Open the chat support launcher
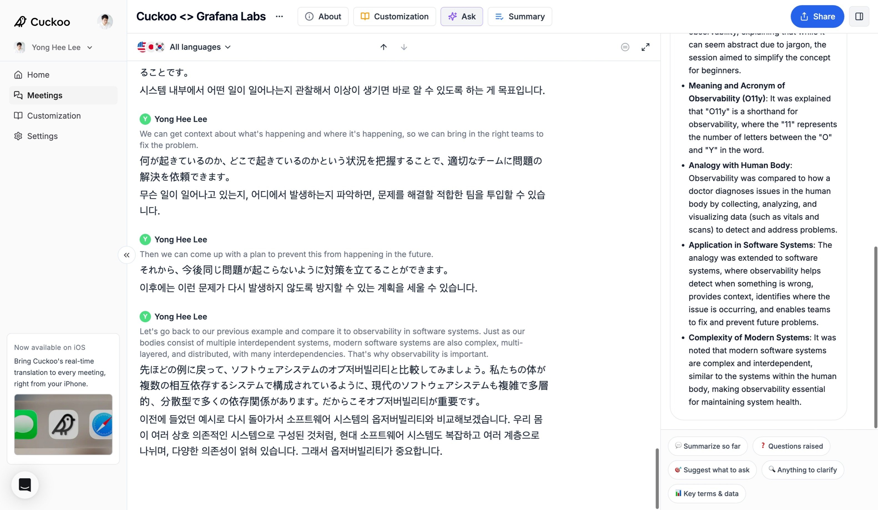 (x=25, y=485)
